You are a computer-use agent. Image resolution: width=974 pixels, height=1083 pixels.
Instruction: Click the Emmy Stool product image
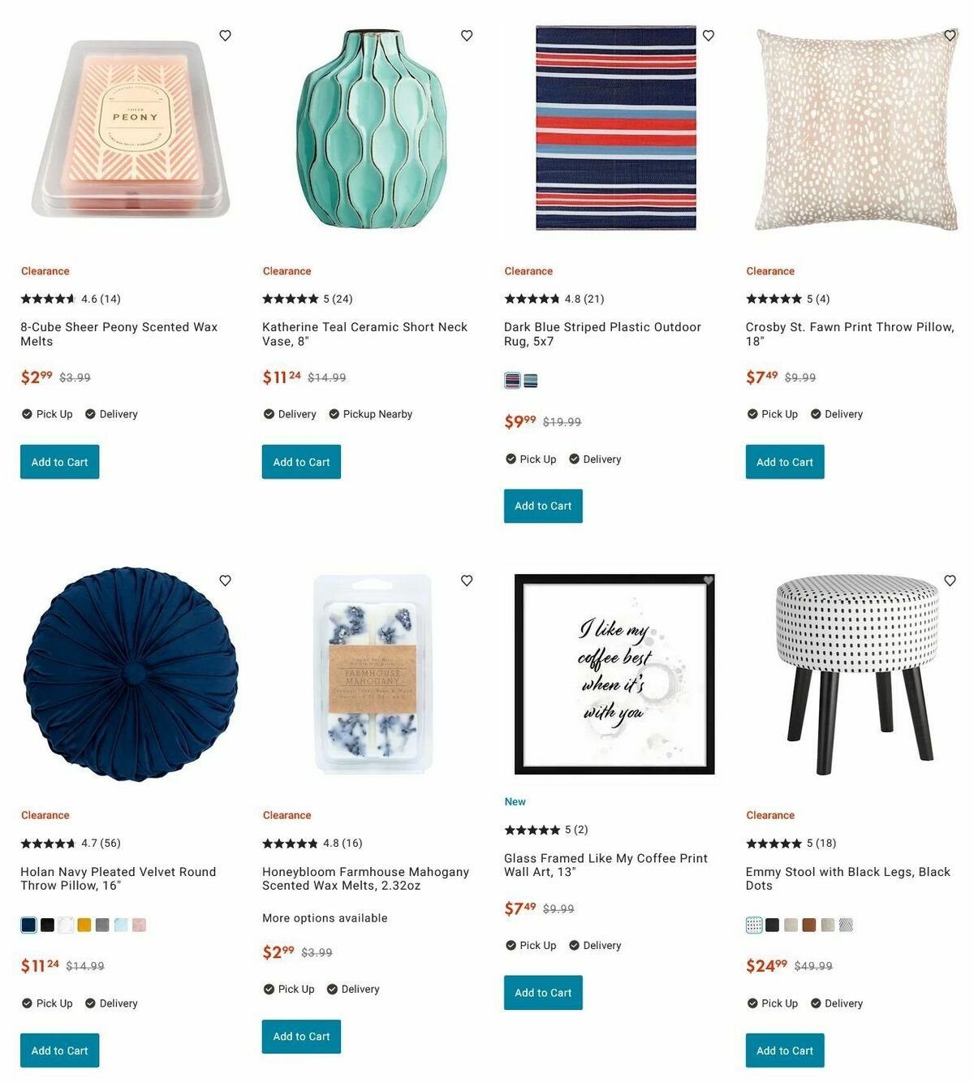856,674
